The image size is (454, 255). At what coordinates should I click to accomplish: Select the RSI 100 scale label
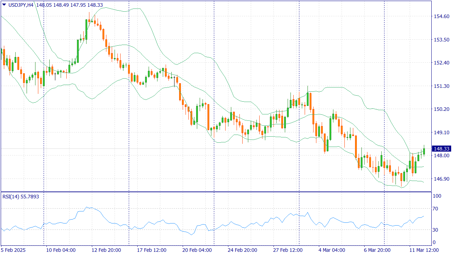437,196
